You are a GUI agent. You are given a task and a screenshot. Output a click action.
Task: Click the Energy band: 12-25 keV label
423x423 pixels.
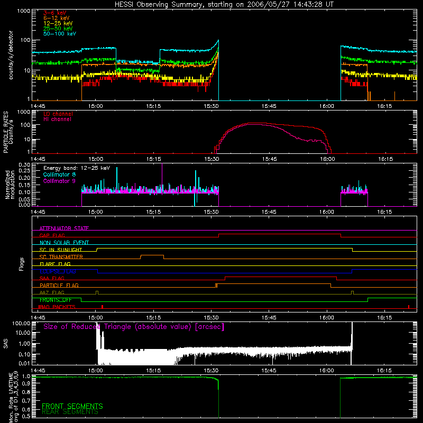[x=77, y=168]
